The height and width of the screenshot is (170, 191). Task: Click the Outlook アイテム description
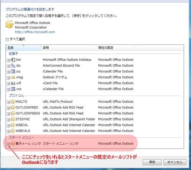coord(55,77)
